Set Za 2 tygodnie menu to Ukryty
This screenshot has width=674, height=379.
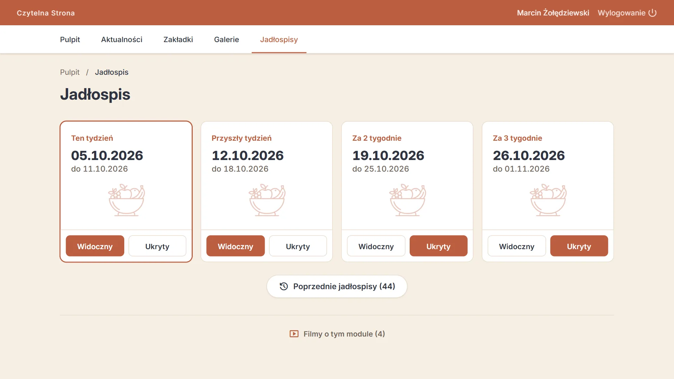(438, 246)
